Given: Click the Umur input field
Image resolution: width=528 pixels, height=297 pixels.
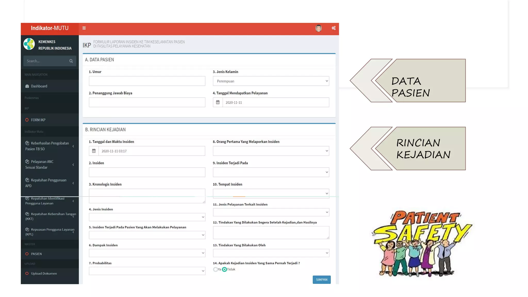Looking at the screenshot, I should point(147,81).
